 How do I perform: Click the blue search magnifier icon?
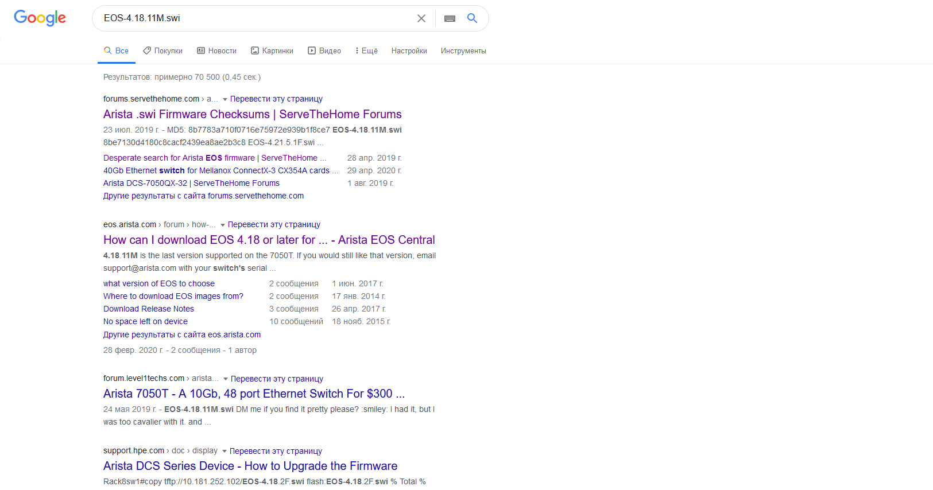point(472,18)
